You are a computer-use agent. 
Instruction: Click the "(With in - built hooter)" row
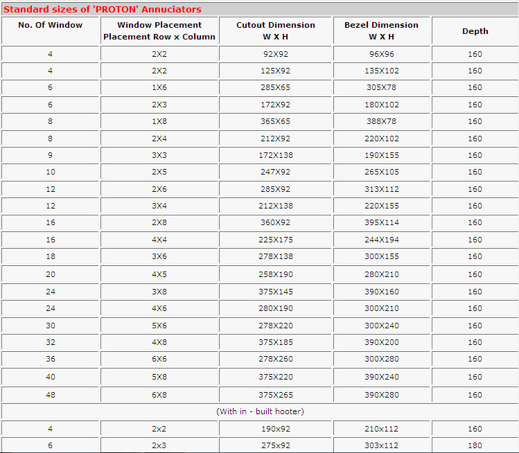pyautogui.click(x=260, y=411)
